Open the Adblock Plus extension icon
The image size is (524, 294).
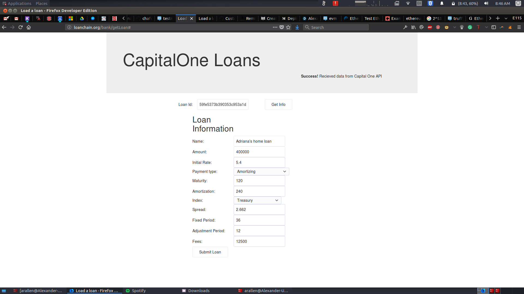[x=430, y=27]
